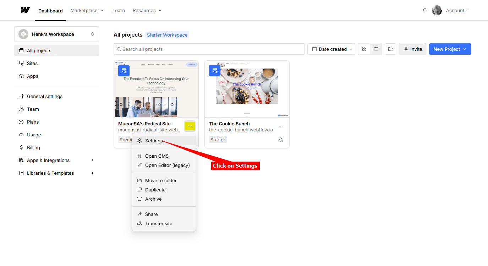
Task: Choose Duplicate from the context menu
Action: (164, 190)
